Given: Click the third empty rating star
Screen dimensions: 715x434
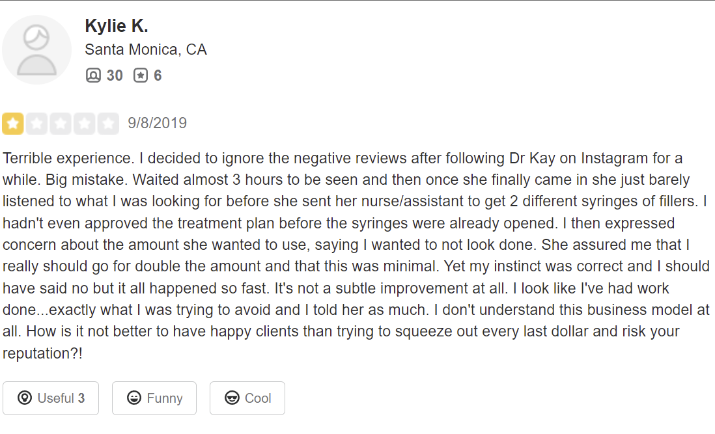Looking at the screenshot, I should pyautogui.click(x=60, y=124).
